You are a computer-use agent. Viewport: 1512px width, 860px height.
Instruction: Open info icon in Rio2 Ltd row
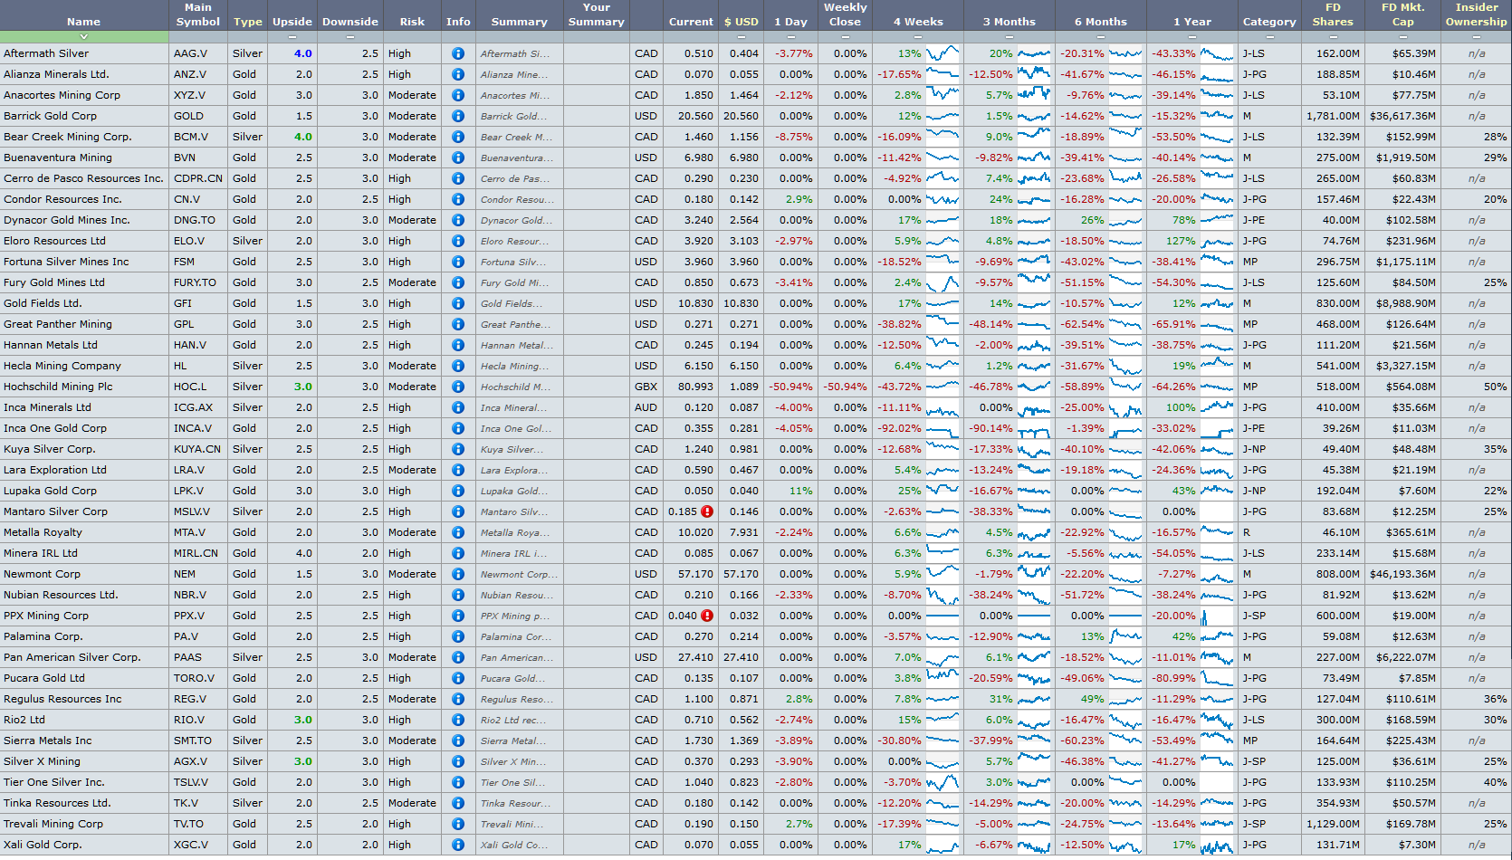pos(458,720)
